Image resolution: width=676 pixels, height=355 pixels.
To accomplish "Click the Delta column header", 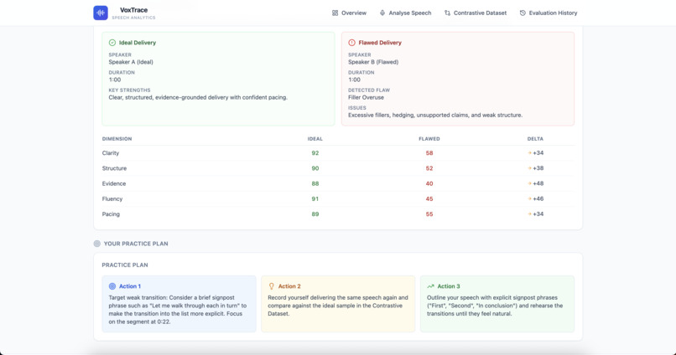I will pyautogui.click(x=535, y=138).
